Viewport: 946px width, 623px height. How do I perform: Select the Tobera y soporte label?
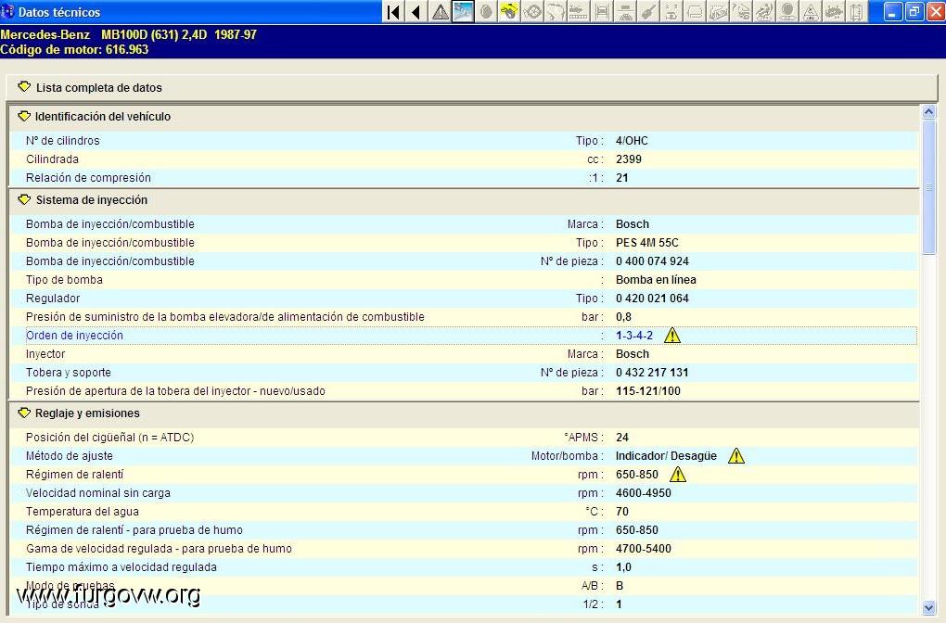click(x=69, y=373)
